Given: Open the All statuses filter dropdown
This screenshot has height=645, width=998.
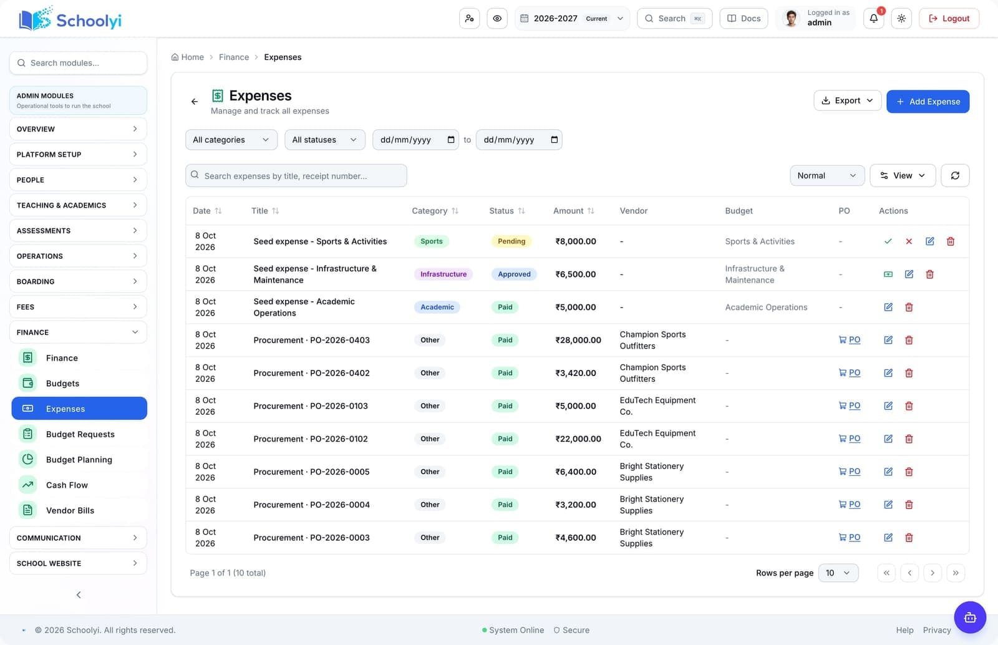Looking at the screenshot, I should click(325, 140).
